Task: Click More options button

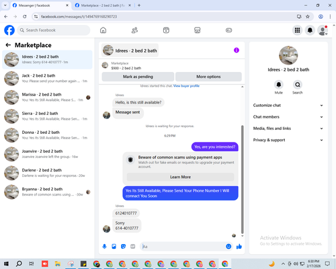Action: [x=208, y=77]
